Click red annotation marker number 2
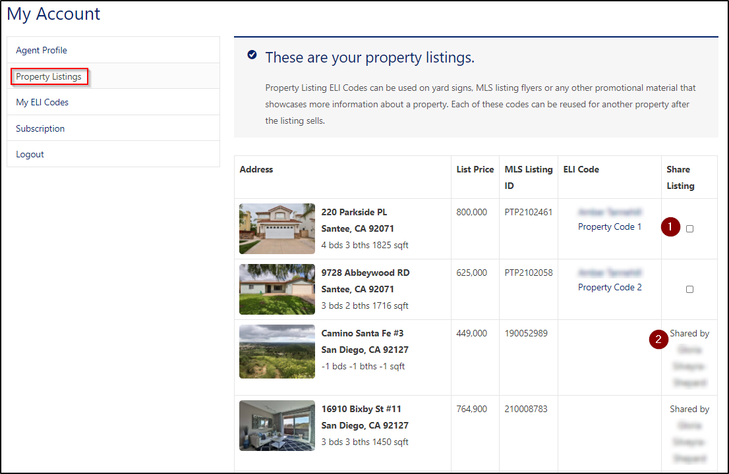This screenshot has width=729, height=474. [x=657, y=340]
